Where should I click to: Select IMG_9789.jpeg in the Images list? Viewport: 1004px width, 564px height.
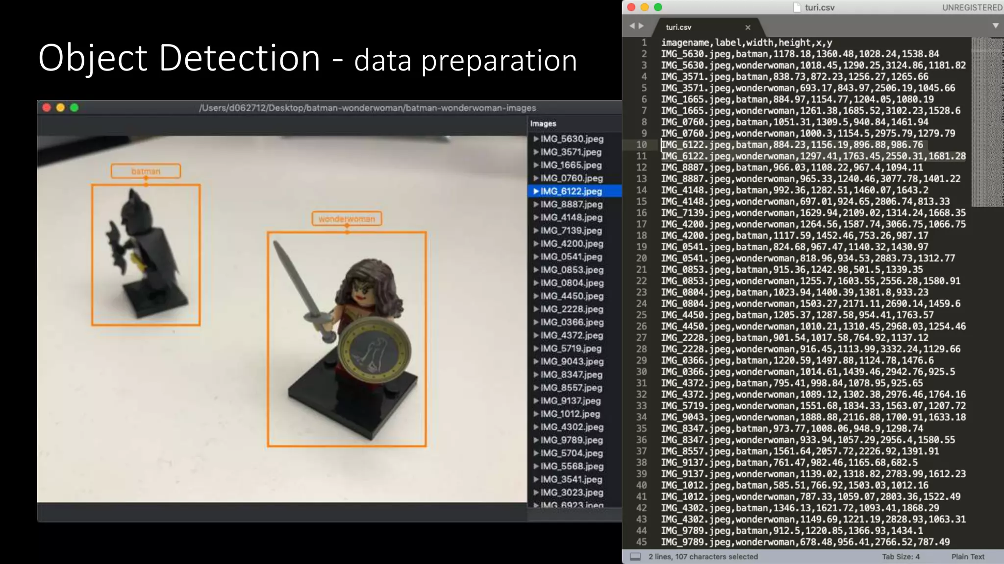(572, 440)
